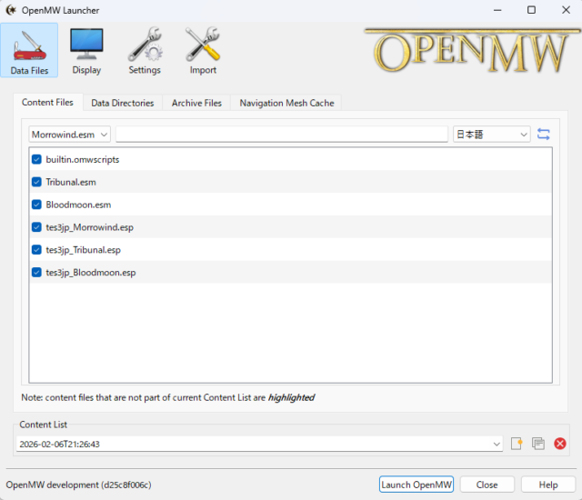582x500 pixels.
Task: Open the Settings wrench-and-gear icon
Action: (x=144, y=50)
